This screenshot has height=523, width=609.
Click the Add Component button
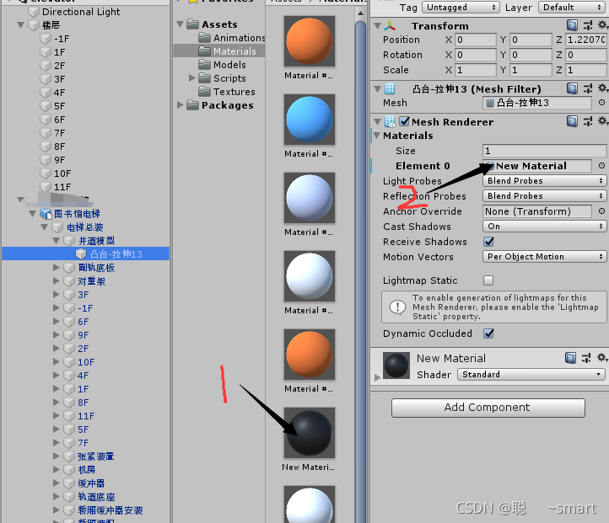tap(488, 408)
